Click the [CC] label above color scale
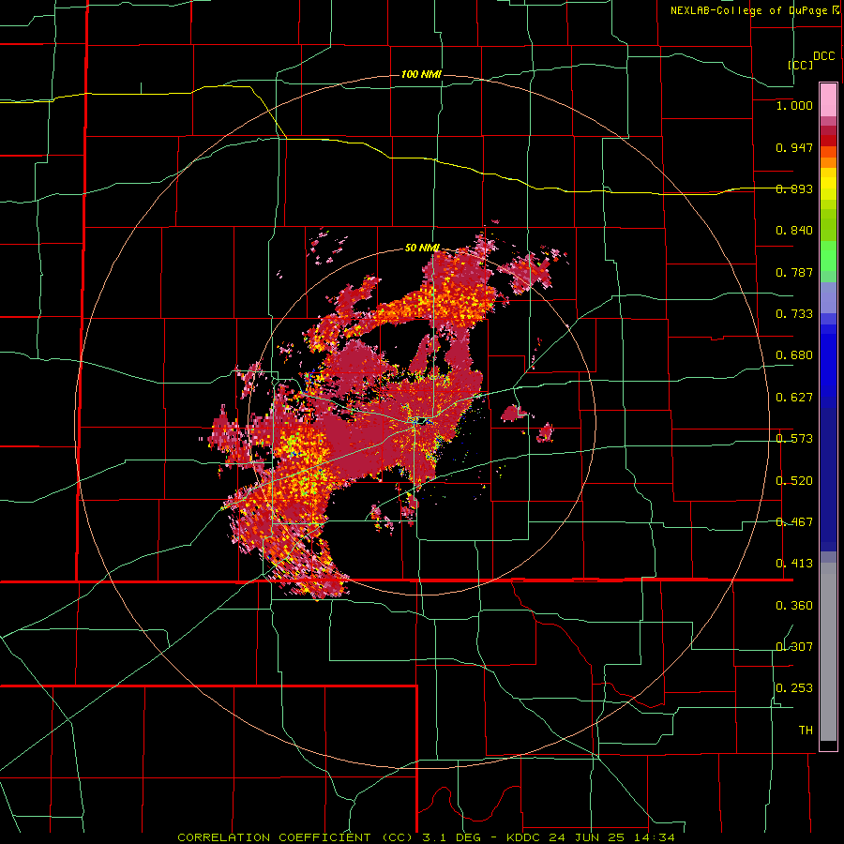Image resolution: width=844 pixels, height=844 pixels. 801,65
